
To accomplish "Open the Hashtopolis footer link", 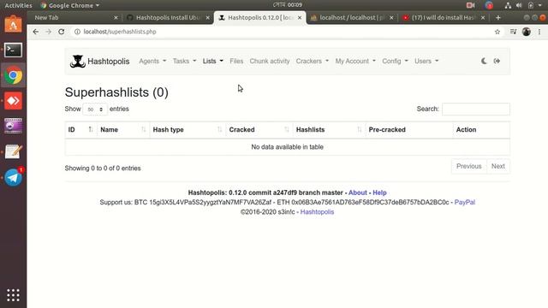I will [x=317, y=212].
